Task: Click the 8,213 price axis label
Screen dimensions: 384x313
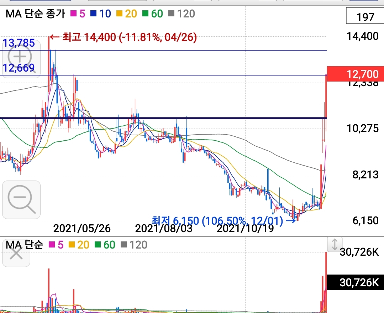Action: [x=365, y=175]
